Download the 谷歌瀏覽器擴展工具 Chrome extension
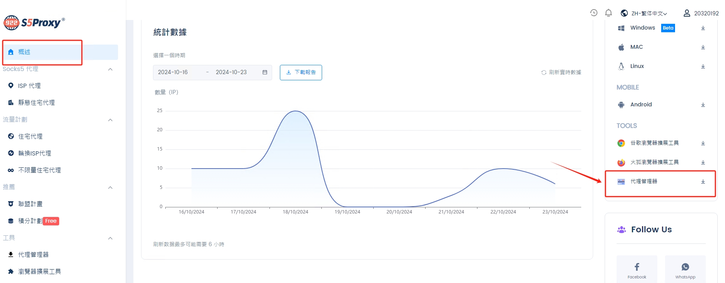 [703, 143]
